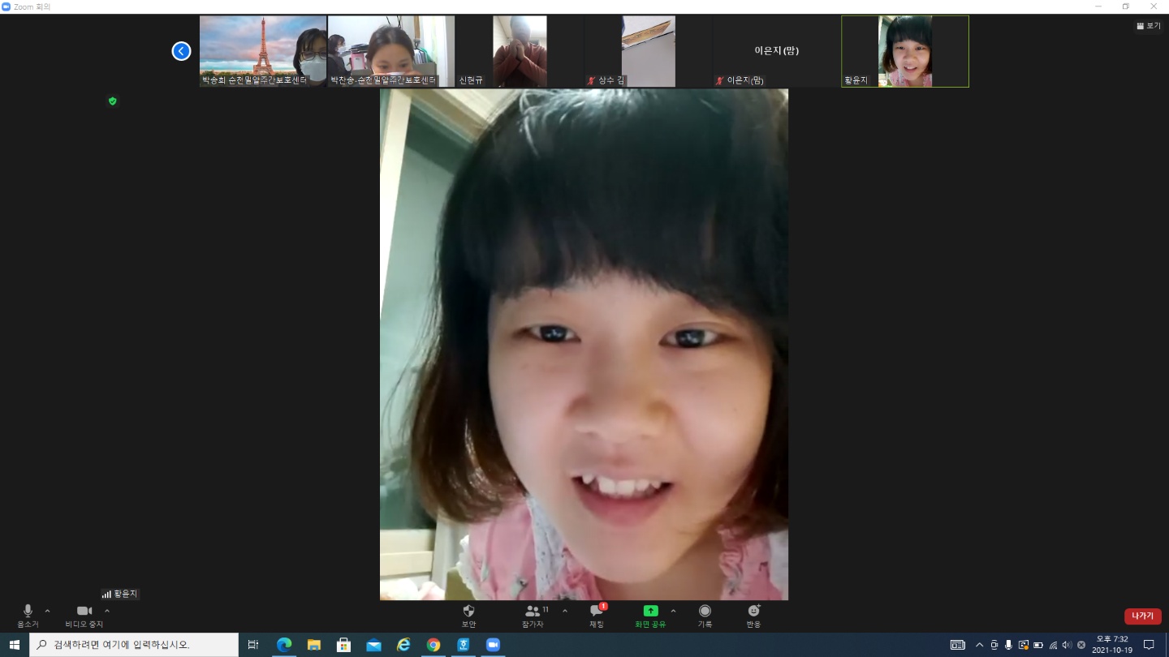Expand video options next to 비디오 중지
The image size is (1169, 657).
[x=107, y=611]
